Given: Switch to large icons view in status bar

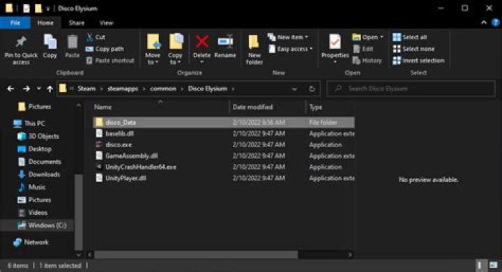Looking at the screenshot, I should pos(493,265).
